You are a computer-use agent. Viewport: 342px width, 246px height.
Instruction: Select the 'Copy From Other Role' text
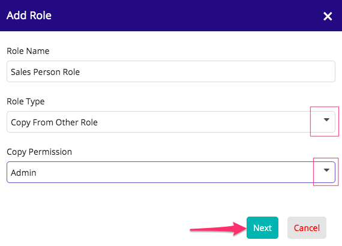click(54, 122)
